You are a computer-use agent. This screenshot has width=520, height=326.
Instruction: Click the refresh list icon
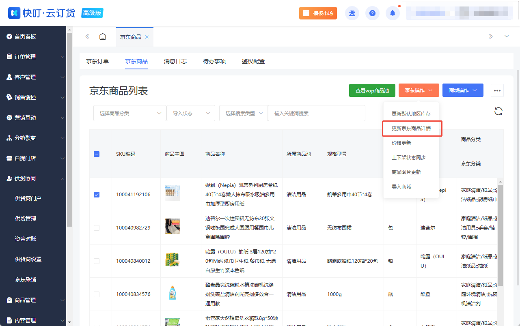[498, 112]
